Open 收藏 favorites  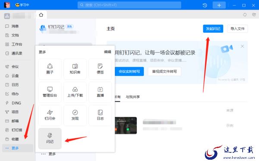pyautogui.click(x=12, y=139)
